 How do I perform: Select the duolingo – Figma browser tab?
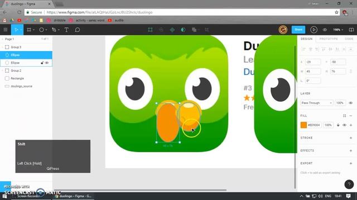coord(26,4)
